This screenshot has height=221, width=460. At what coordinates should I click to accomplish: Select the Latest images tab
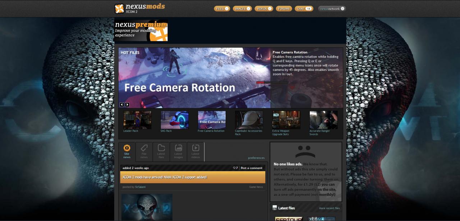[x=179, y=152]
